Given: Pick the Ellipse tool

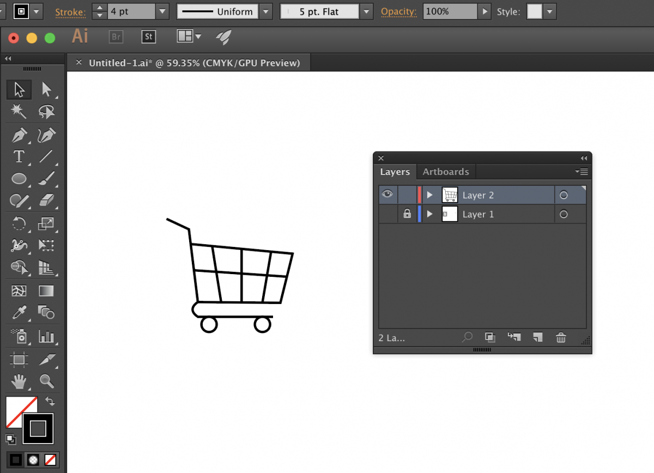Looking at the screenshot, I should click(x=19, y=179).
